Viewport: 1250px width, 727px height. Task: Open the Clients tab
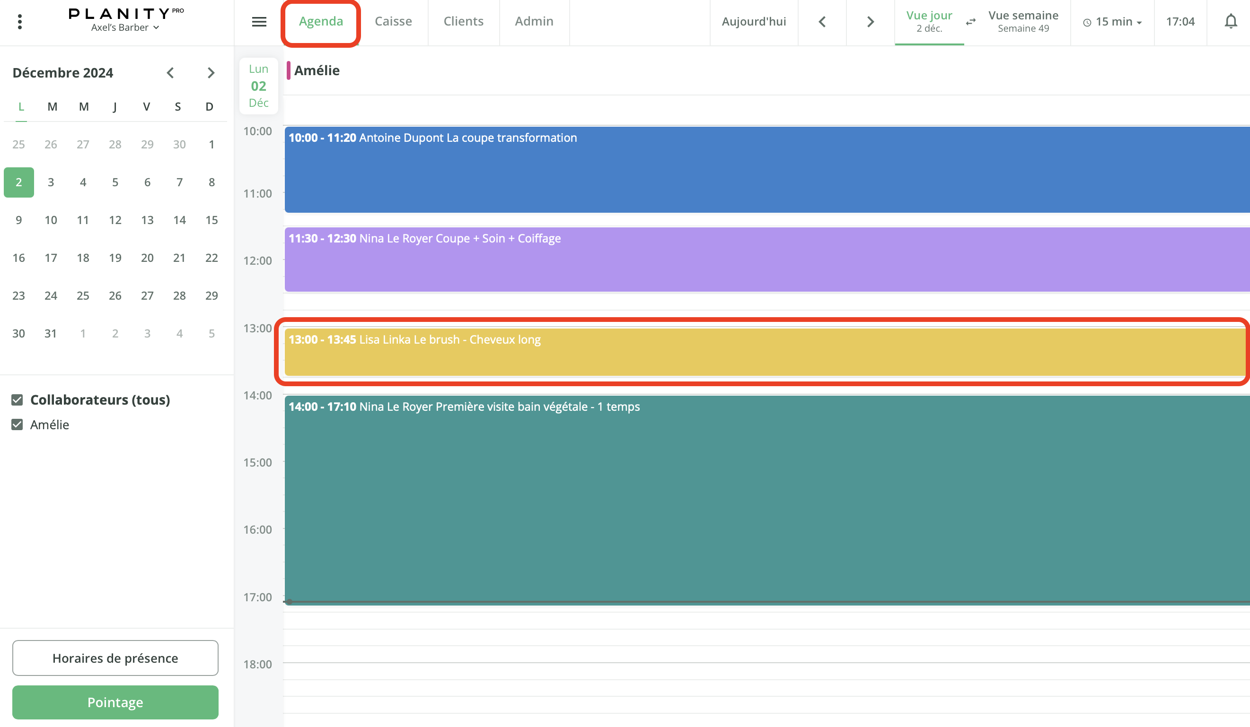463,21
